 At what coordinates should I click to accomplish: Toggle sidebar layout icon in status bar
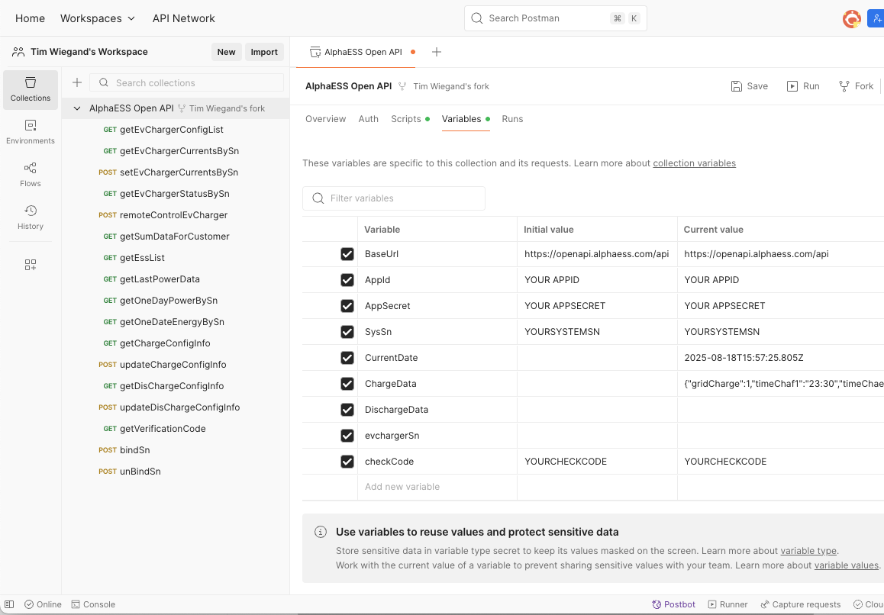coord(9,604)
